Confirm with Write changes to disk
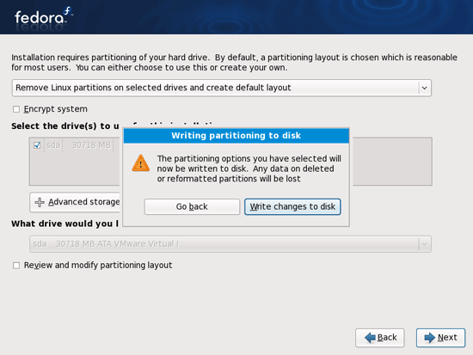The height and width of the screenshot is (355, 473). (x=292, y=206)
